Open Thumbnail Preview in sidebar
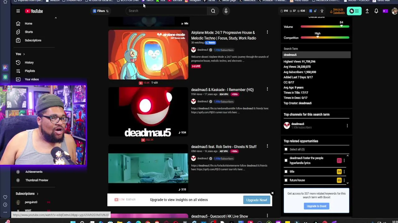The height and width of the screenshot is (223, 398). click(x=37, y=180)
